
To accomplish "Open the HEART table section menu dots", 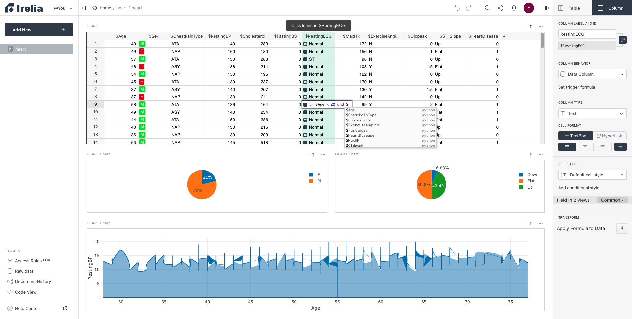I will pos(541,26).
